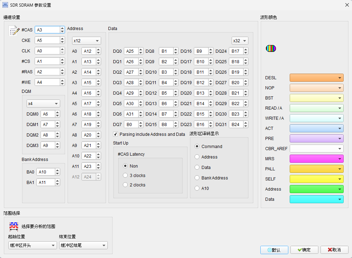Click the CKE channel field showing A5
Image resolution: width=352 pixels, height=258 pixels.
coord(47,40)
